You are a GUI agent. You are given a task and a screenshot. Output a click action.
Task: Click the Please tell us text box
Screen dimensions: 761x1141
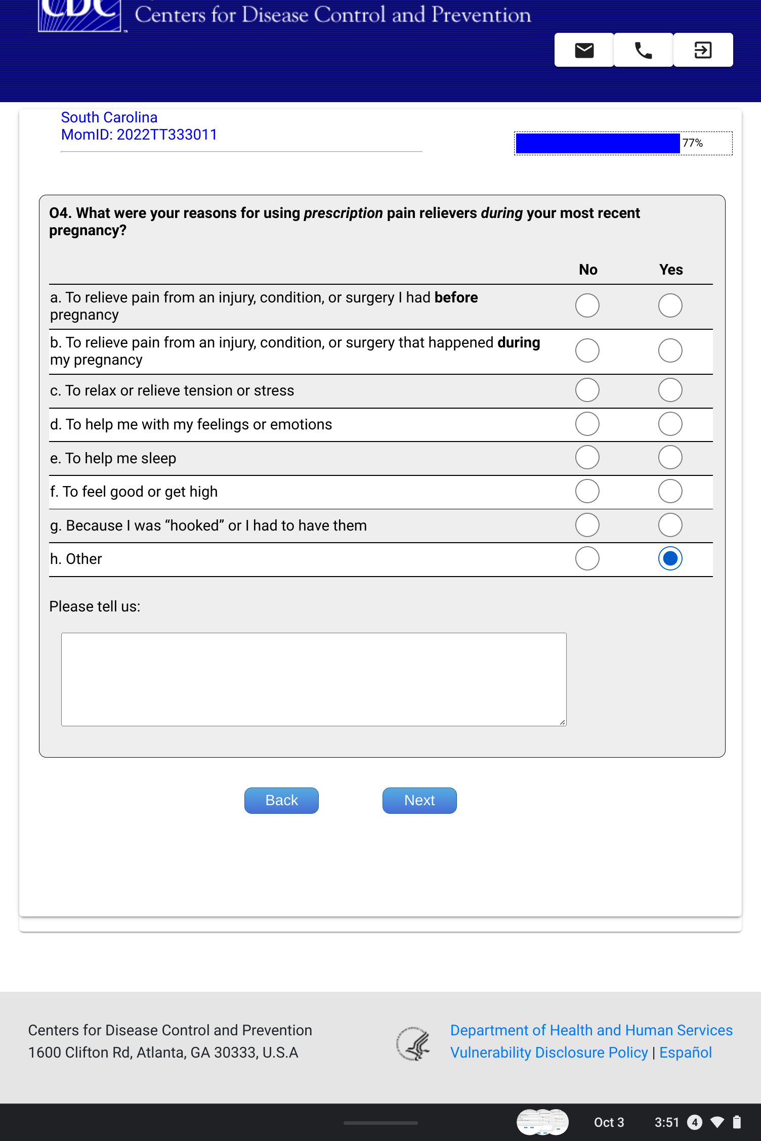(314, 679)
